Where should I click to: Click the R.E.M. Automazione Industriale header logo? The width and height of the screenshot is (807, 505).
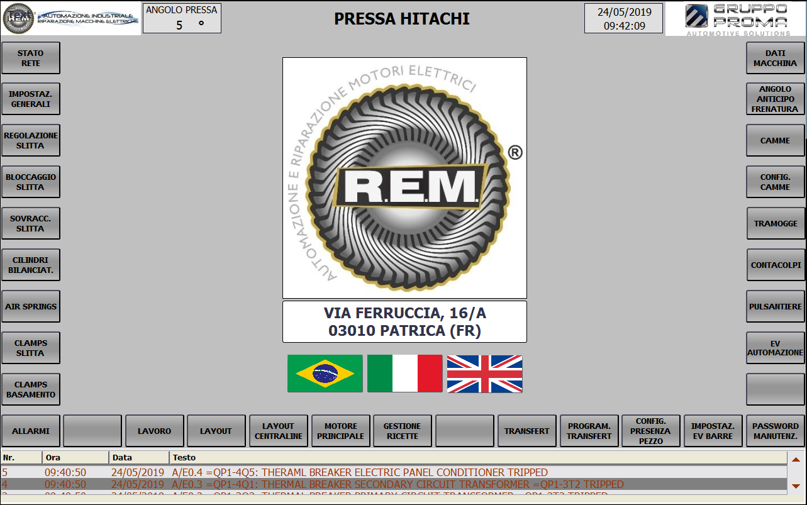pyautogui.click(x=71, y=18)
